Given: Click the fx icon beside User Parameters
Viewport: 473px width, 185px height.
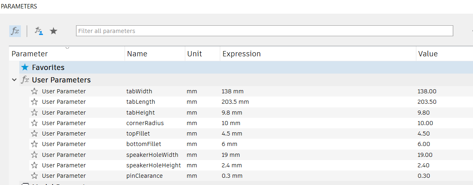Looking at the screenshot, I should [25, 80].
